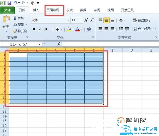The image size is (159, 136).
Task: Click 剪切 (Cut) button
Action: 19,18
